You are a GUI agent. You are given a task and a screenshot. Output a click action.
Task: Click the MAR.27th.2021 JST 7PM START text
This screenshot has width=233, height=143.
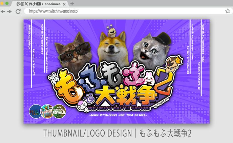[118, 115]
